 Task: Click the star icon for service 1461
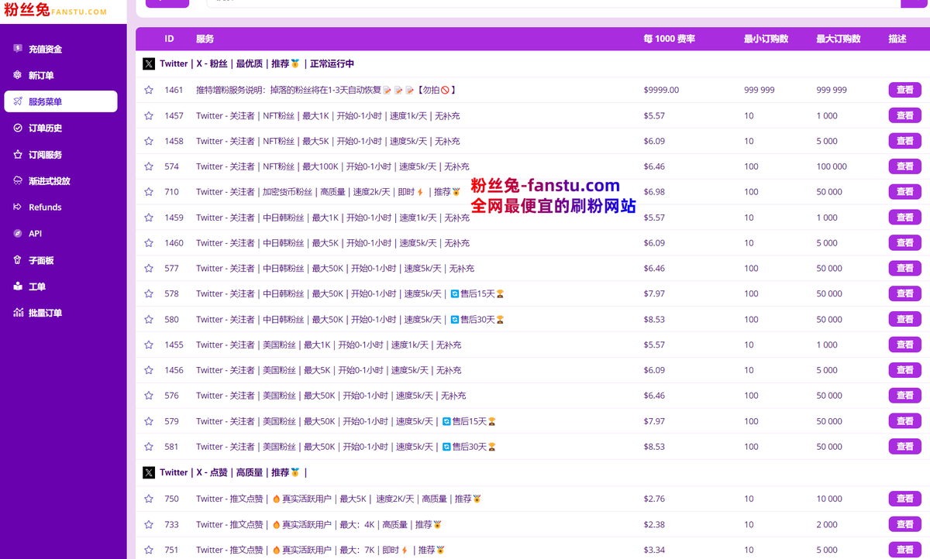(149, 90)
